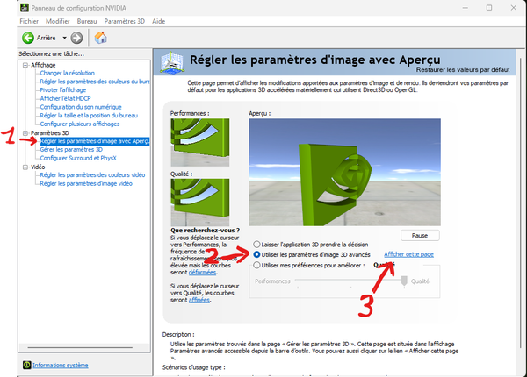Click the Performances–Qualité slider handle
Viewport: 527px width, 377px height.
(404, 281)
